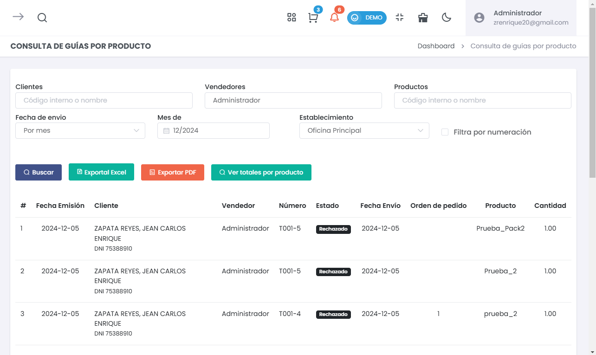Exit fullscreen using the compress icon
This screenshot has width=596, height=355.
tap(400, 18)
